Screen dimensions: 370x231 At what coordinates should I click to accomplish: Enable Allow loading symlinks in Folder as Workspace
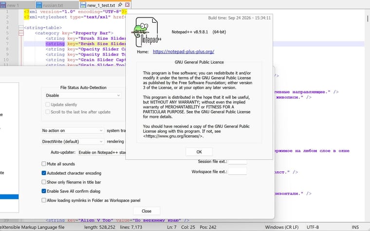[x=44, y=200]
